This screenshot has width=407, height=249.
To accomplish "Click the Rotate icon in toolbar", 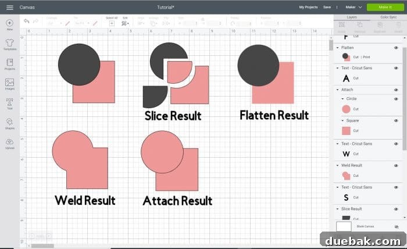I will (x=233, y=24).
